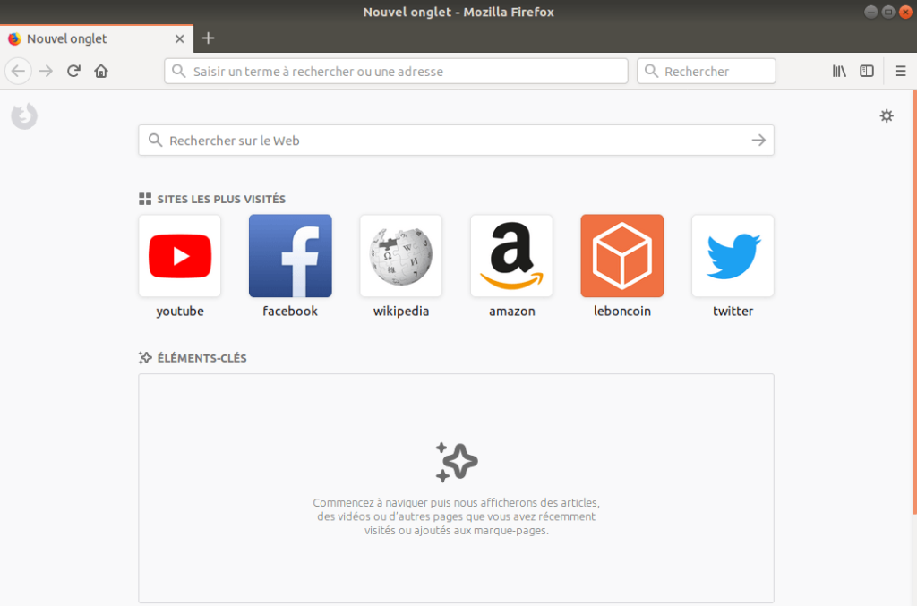Image resolution: width=917 pixels, height=606 pixels.
Task: Open the leboncoin tile
Action: [622, 256]
